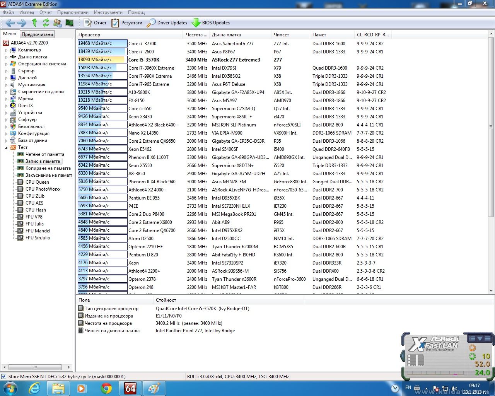The height and width of the screenshot is (396, 495).
Task: Open the Файл menu
Action: tap(8, 12)
